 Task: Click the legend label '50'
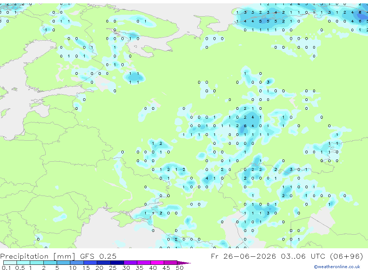pyautogui.click(x=180, y=268)
